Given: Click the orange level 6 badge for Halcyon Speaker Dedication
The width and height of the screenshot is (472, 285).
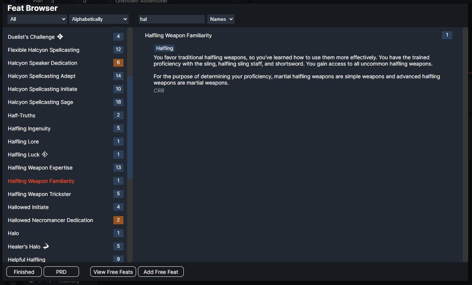Looking at the screenshot, I should [118, 63].
